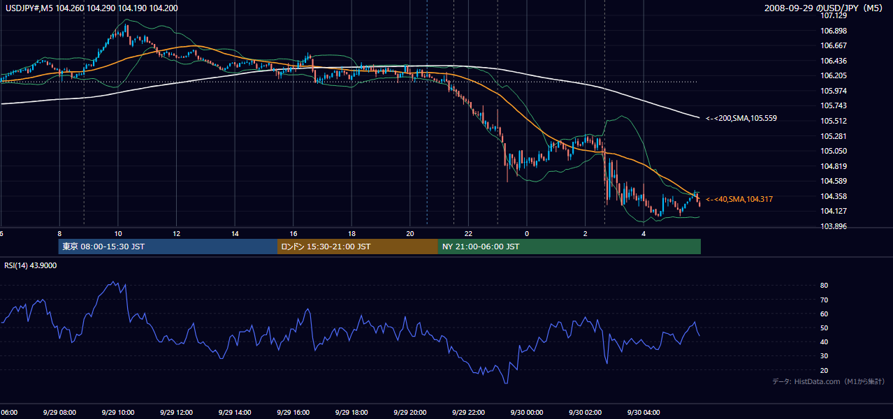Click the '9/29 14:00' date axis label
893x419 pixels.
pyautogui.click(x=234, y=413)
